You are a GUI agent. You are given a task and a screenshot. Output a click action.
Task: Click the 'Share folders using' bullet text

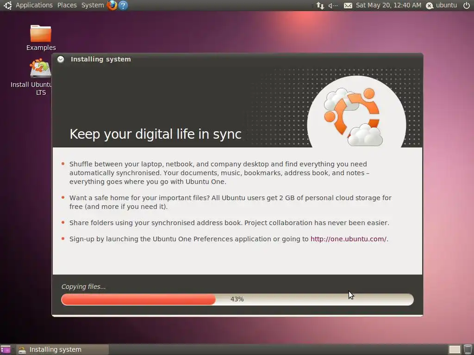coord(229,223)
